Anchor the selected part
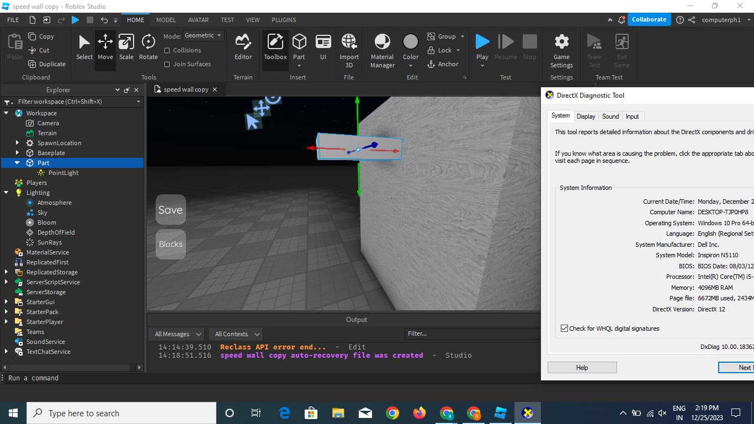 tap(443, 64)
